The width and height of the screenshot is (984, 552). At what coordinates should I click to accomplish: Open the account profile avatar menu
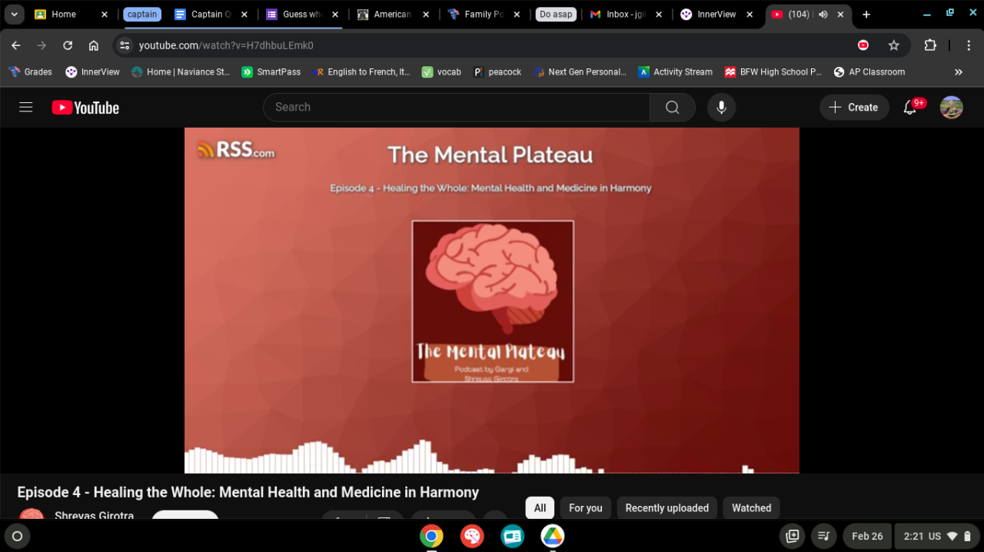pyautogui.click(x=951, y=108)
